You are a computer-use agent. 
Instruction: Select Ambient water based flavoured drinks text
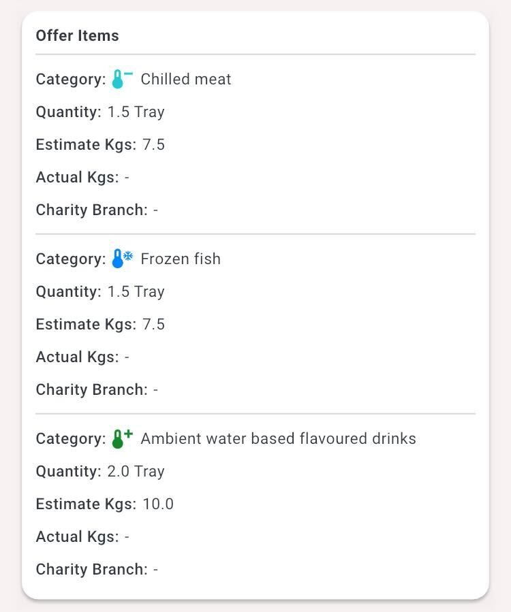278,438
